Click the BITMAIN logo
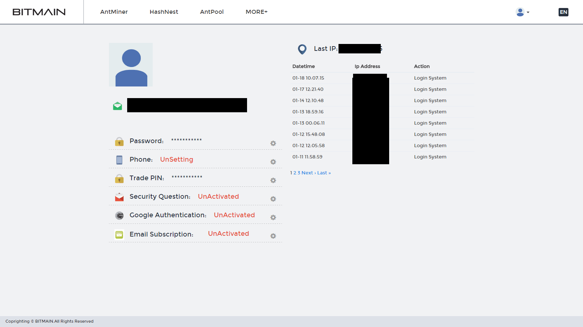Image resolution: width=583 pixels, height=327 pixels. (39, 12)
